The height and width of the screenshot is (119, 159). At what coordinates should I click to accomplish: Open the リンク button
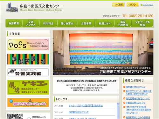coord(133,5)
